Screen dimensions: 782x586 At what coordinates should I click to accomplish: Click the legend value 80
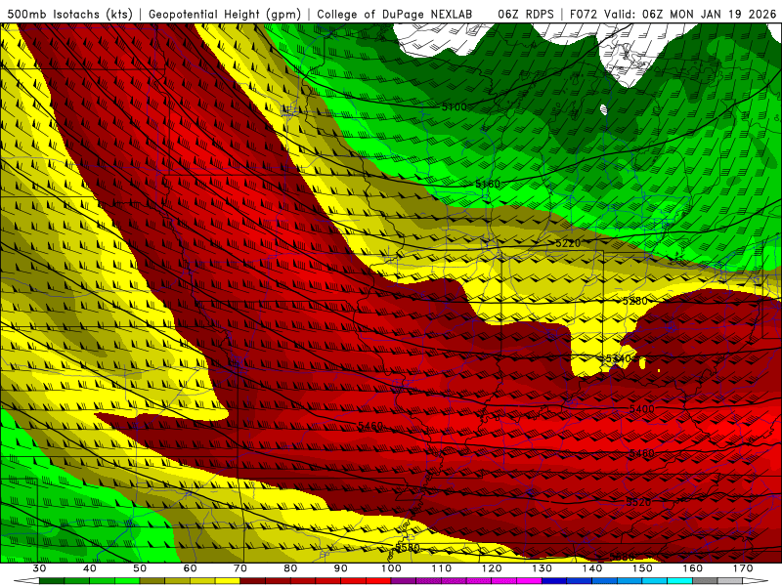(x=290, y=568)
